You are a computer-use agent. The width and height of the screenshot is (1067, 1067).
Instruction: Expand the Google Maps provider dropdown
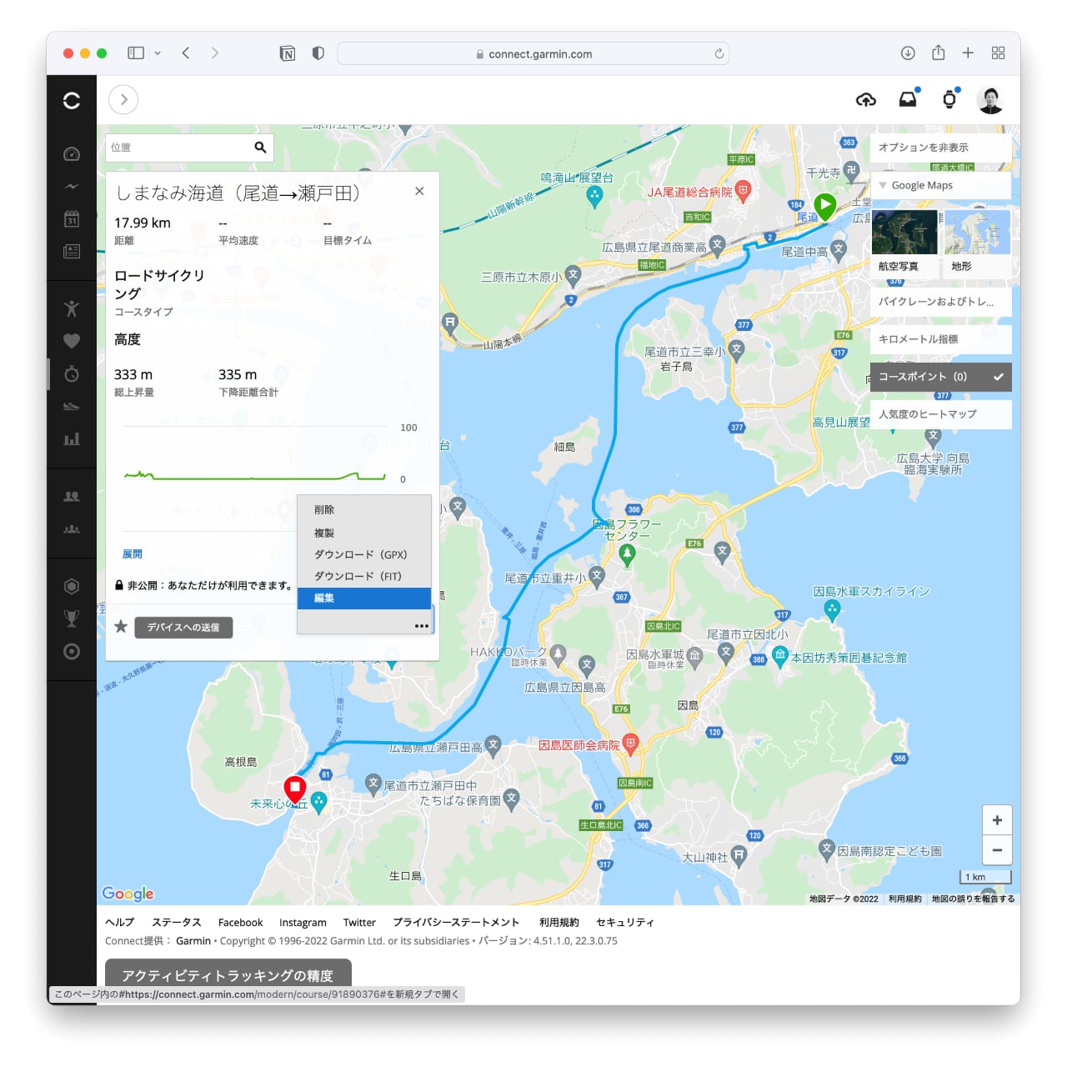940,186
